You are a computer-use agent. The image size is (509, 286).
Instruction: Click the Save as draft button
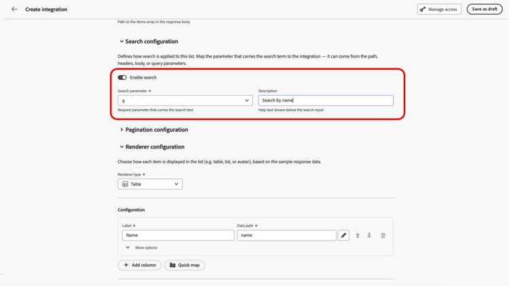[x=485, y=9]
